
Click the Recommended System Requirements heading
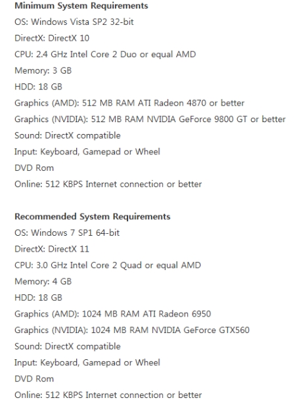pyautogui.click(x=93, y=217)
